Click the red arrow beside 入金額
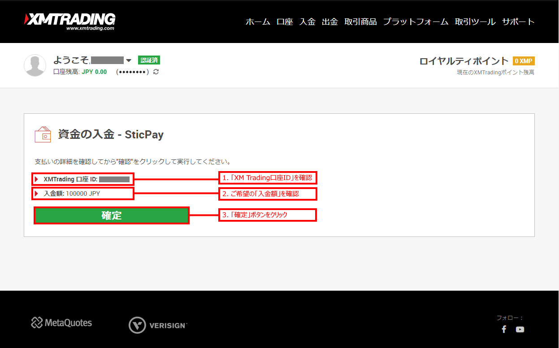The image size is (559, 348). [x=37, y=193]
